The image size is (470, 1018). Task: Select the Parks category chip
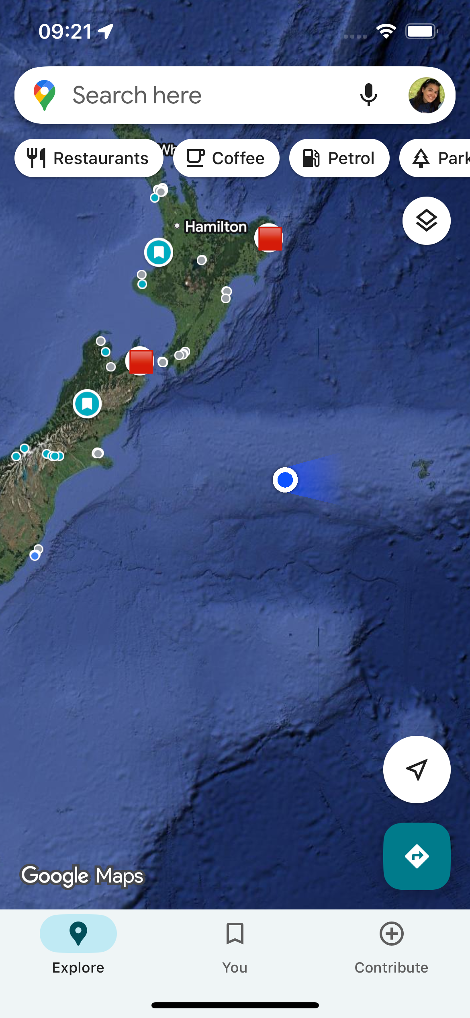tap(435, 158)
